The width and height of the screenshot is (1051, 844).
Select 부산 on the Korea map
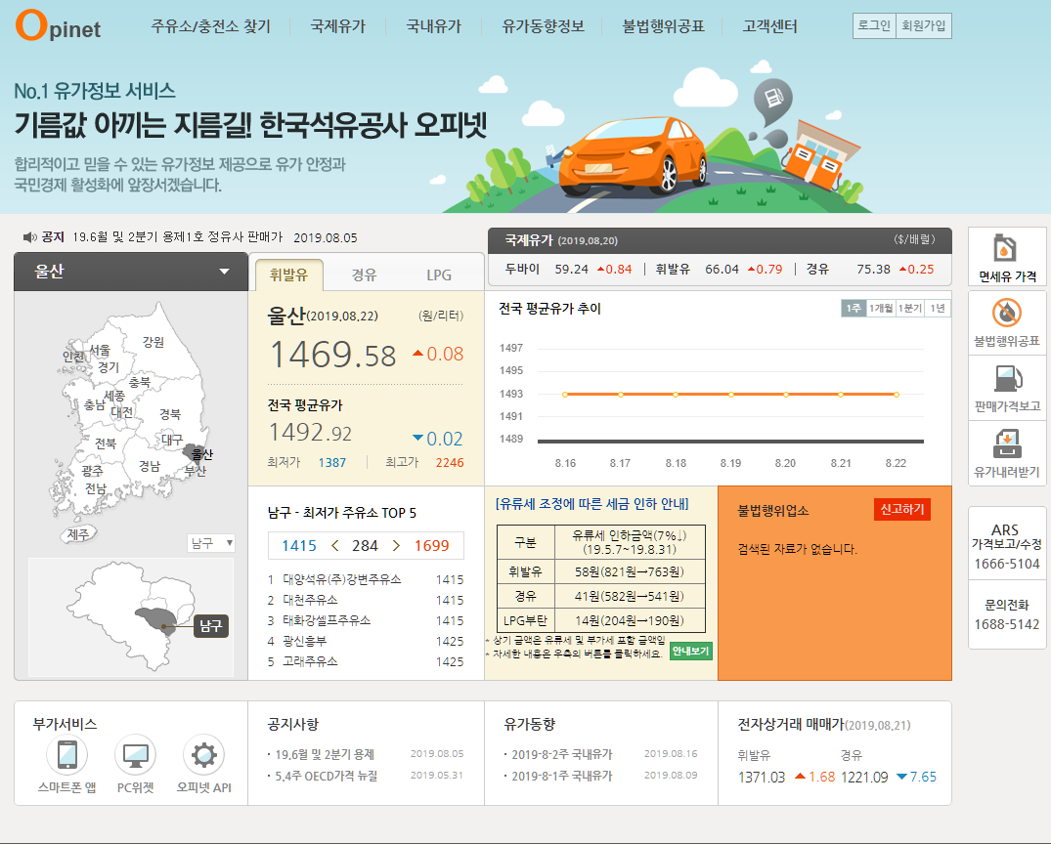(196, 470)
